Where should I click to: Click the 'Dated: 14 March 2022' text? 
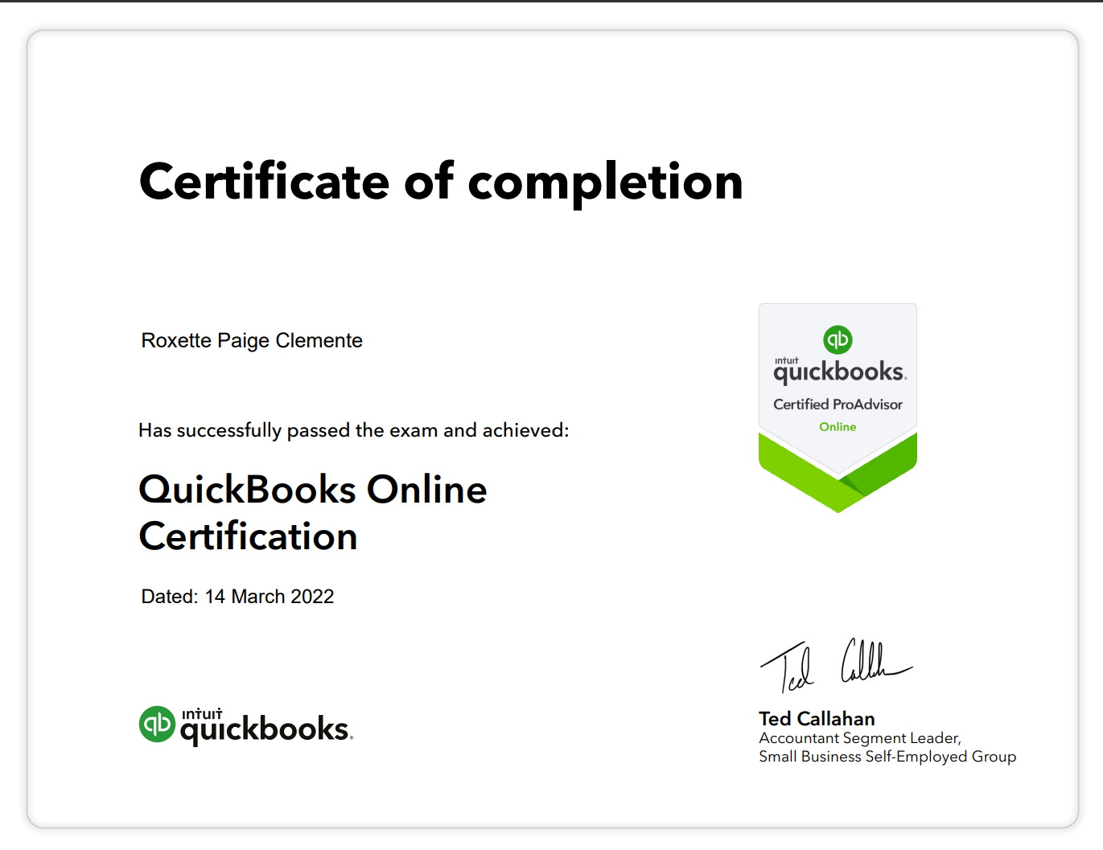coord(237,596)
